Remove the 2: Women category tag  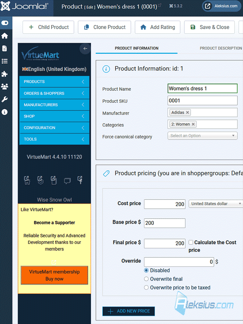point(193,124)
